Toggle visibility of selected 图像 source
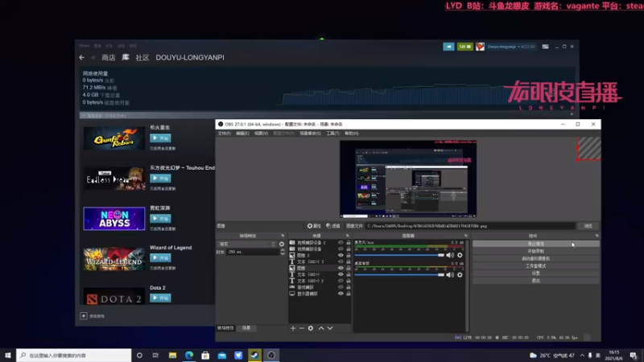This screenshot has height=362, width=644. [341, 268]
